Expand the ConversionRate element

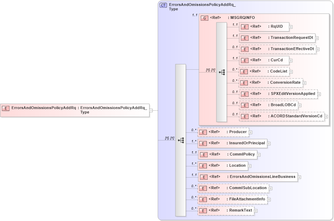(304, 83)
